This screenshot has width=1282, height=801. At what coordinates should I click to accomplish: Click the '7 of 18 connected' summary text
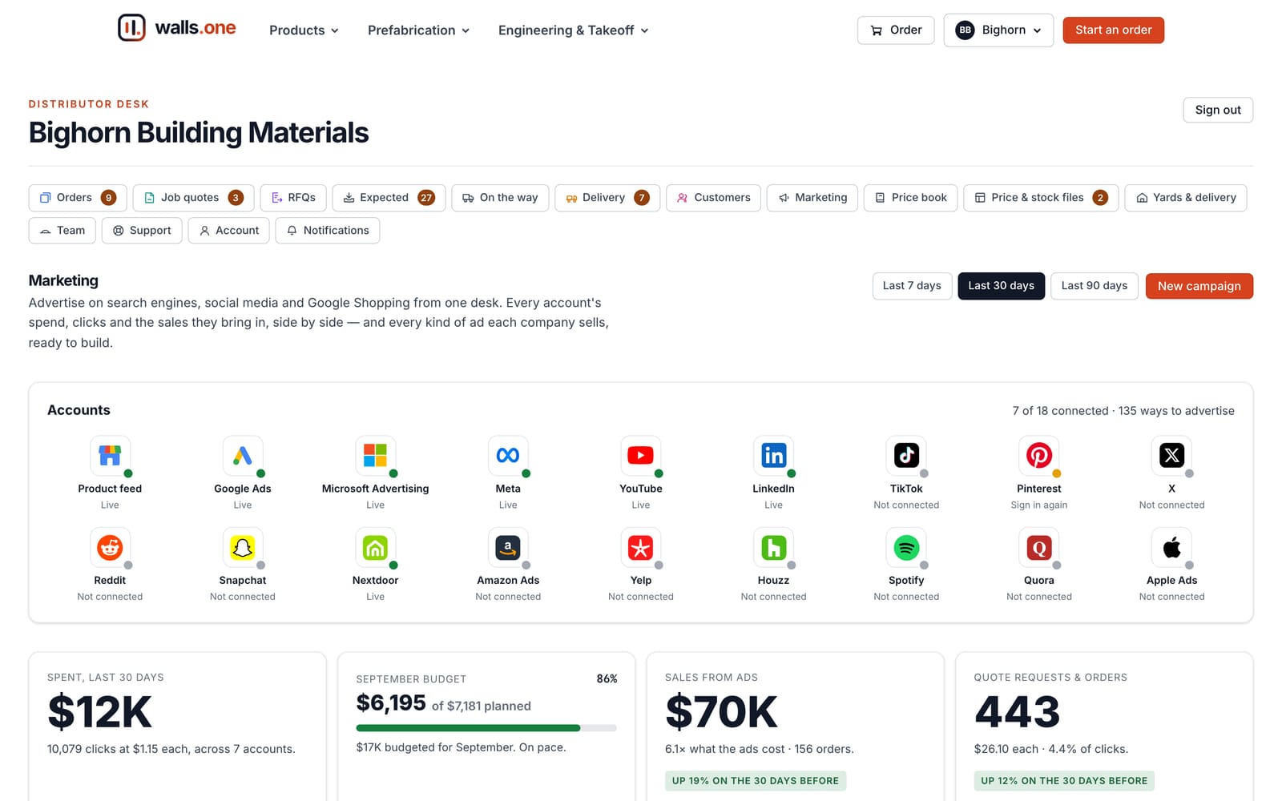tap(1060, 411)
